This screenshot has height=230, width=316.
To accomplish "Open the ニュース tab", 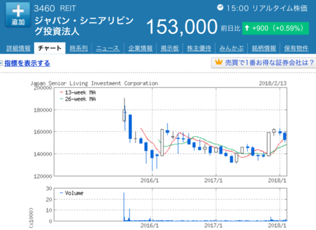I will tap(108, 48).
